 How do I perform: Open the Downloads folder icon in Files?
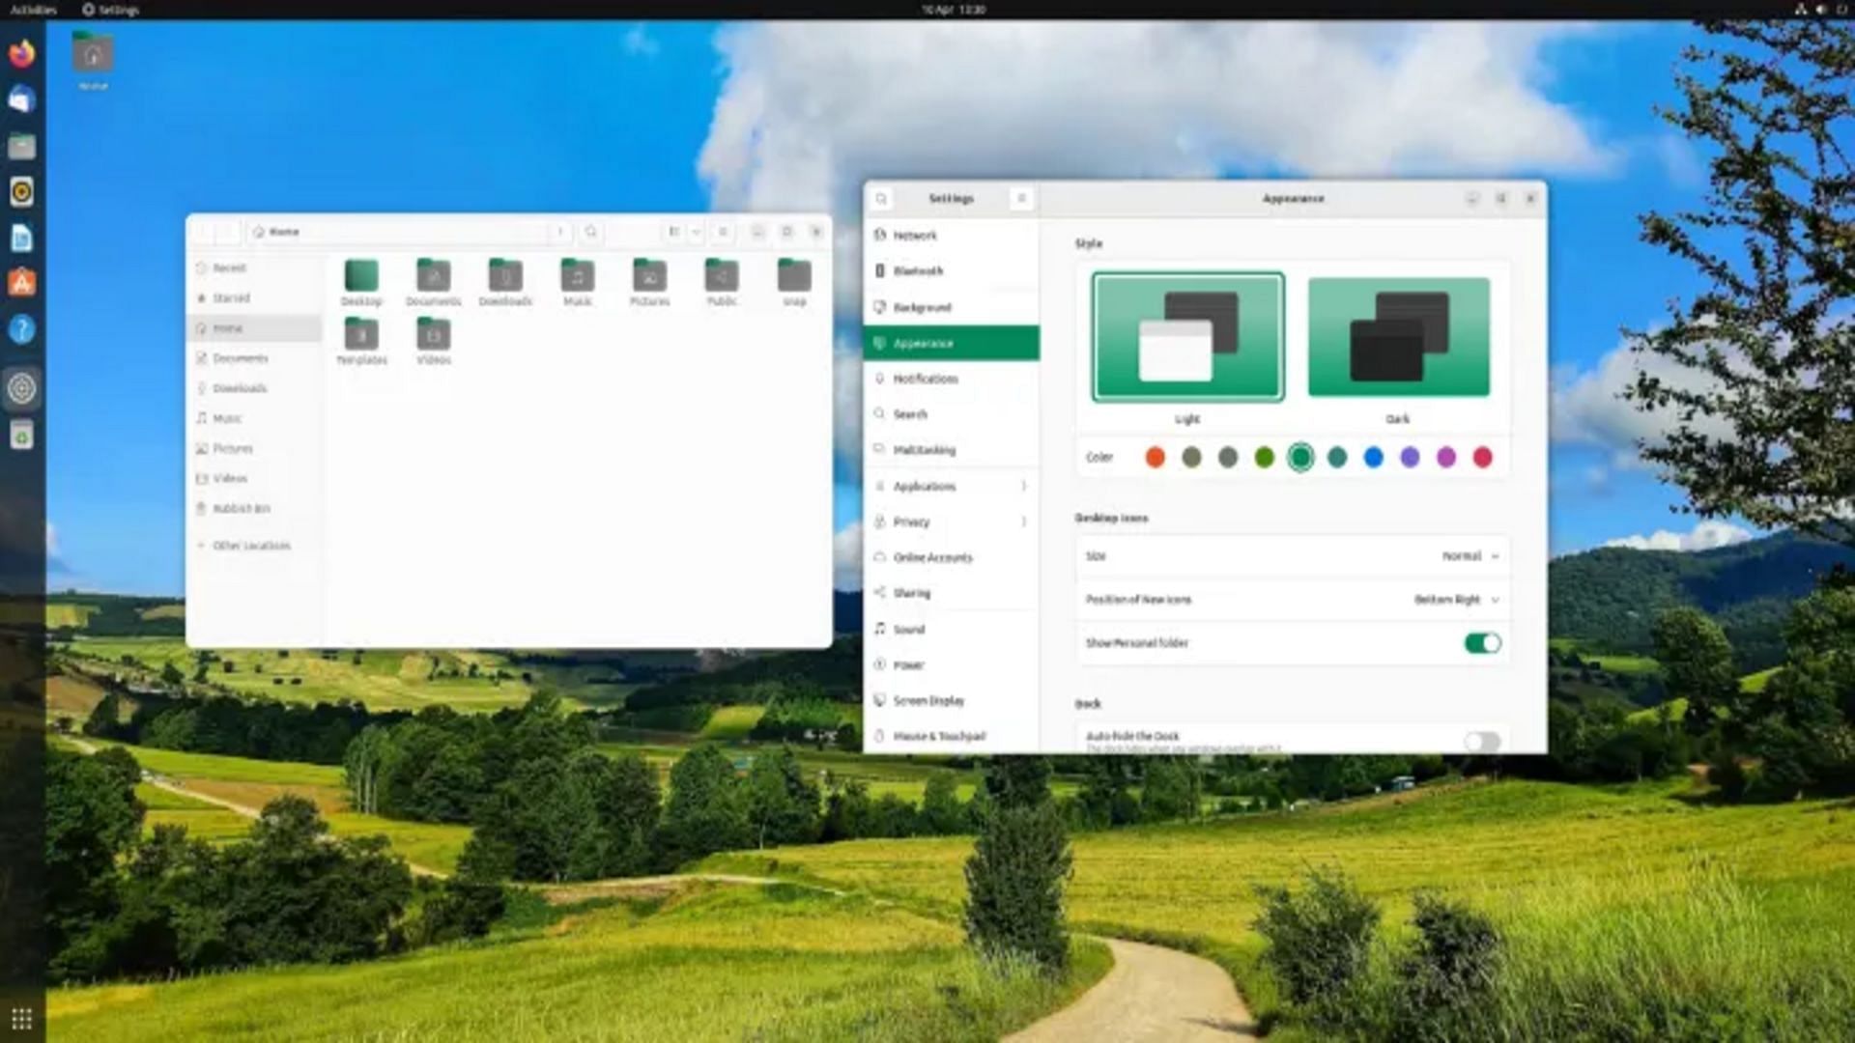click(505, 283)
